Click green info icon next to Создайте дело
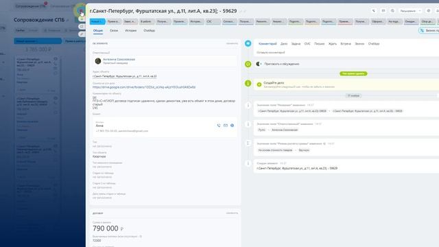This screenshot has width=439, height=247. [248, 83]
